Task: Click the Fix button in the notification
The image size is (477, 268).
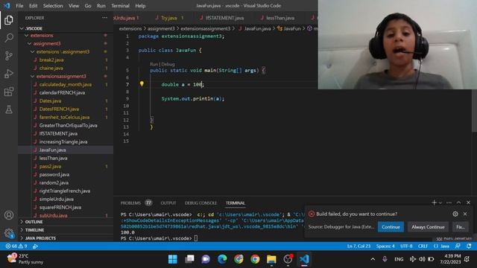Action: [461, 227]
